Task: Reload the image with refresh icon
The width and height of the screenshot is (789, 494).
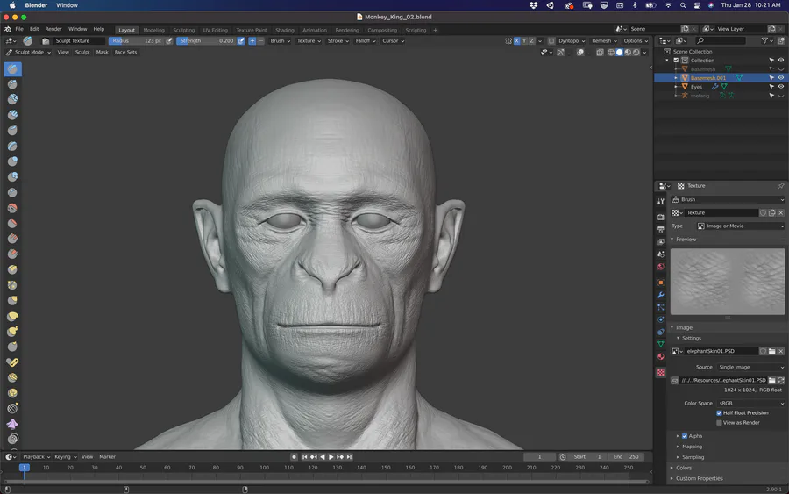Action: 781,380
